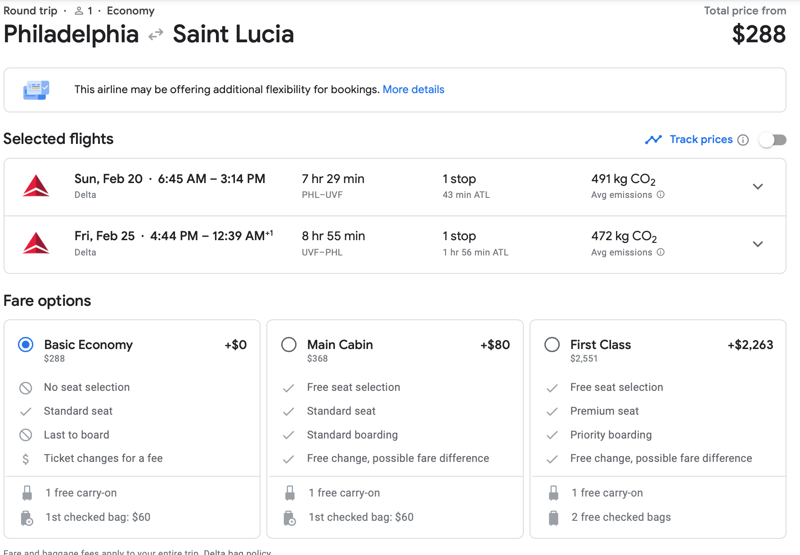Screen dimensions: 800x555
Task: Open emissions info icon for the 491 kg flight
Action: (x=661, y=194)
